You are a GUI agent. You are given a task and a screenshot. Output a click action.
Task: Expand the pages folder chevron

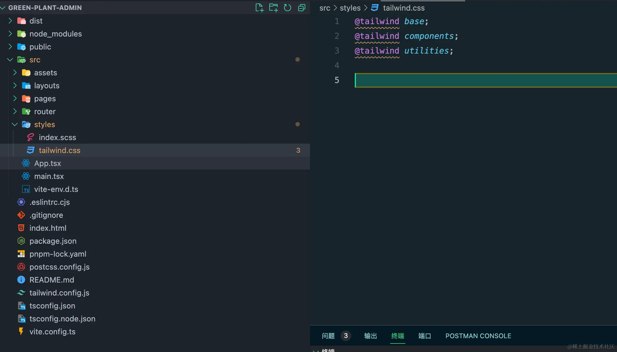[x=15, y=98]
